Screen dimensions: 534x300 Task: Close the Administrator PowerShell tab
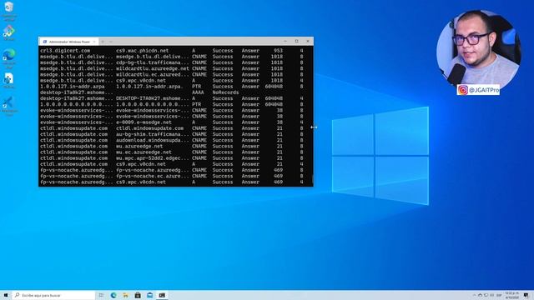(x=94, y=42)
